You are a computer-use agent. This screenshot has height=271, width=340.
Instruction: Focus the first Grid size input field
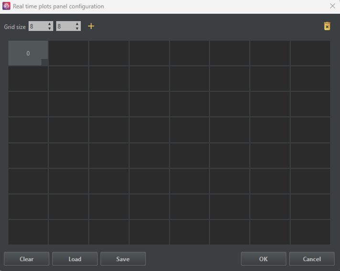(x=37, y=26)
